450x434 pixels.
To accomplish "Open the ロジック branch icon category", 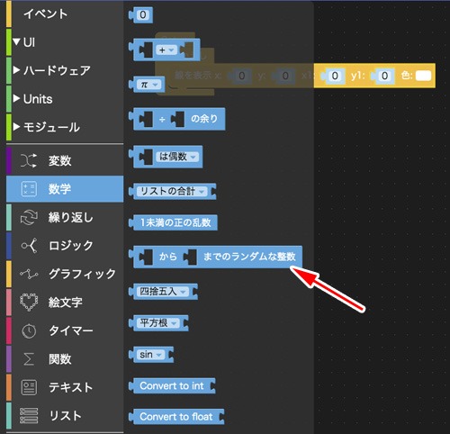I will click(x=29, y=246).
